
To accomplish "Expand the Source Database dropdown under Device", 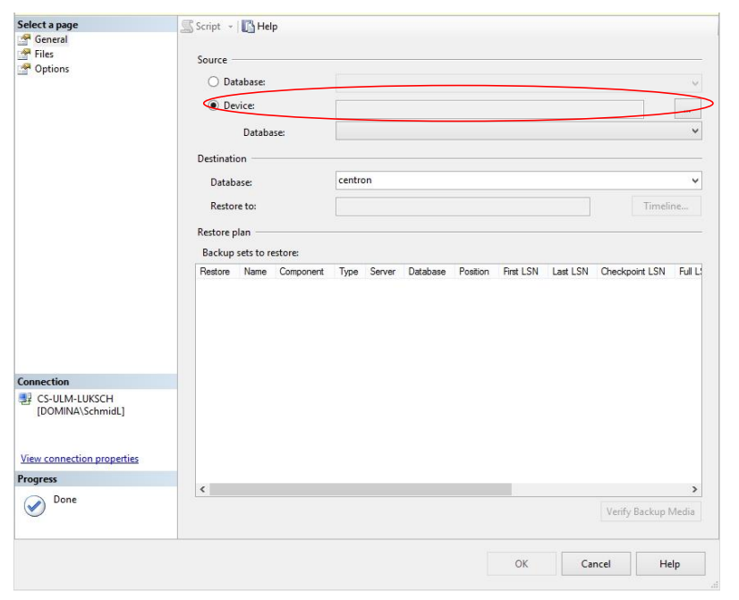I will pos(695,131).
